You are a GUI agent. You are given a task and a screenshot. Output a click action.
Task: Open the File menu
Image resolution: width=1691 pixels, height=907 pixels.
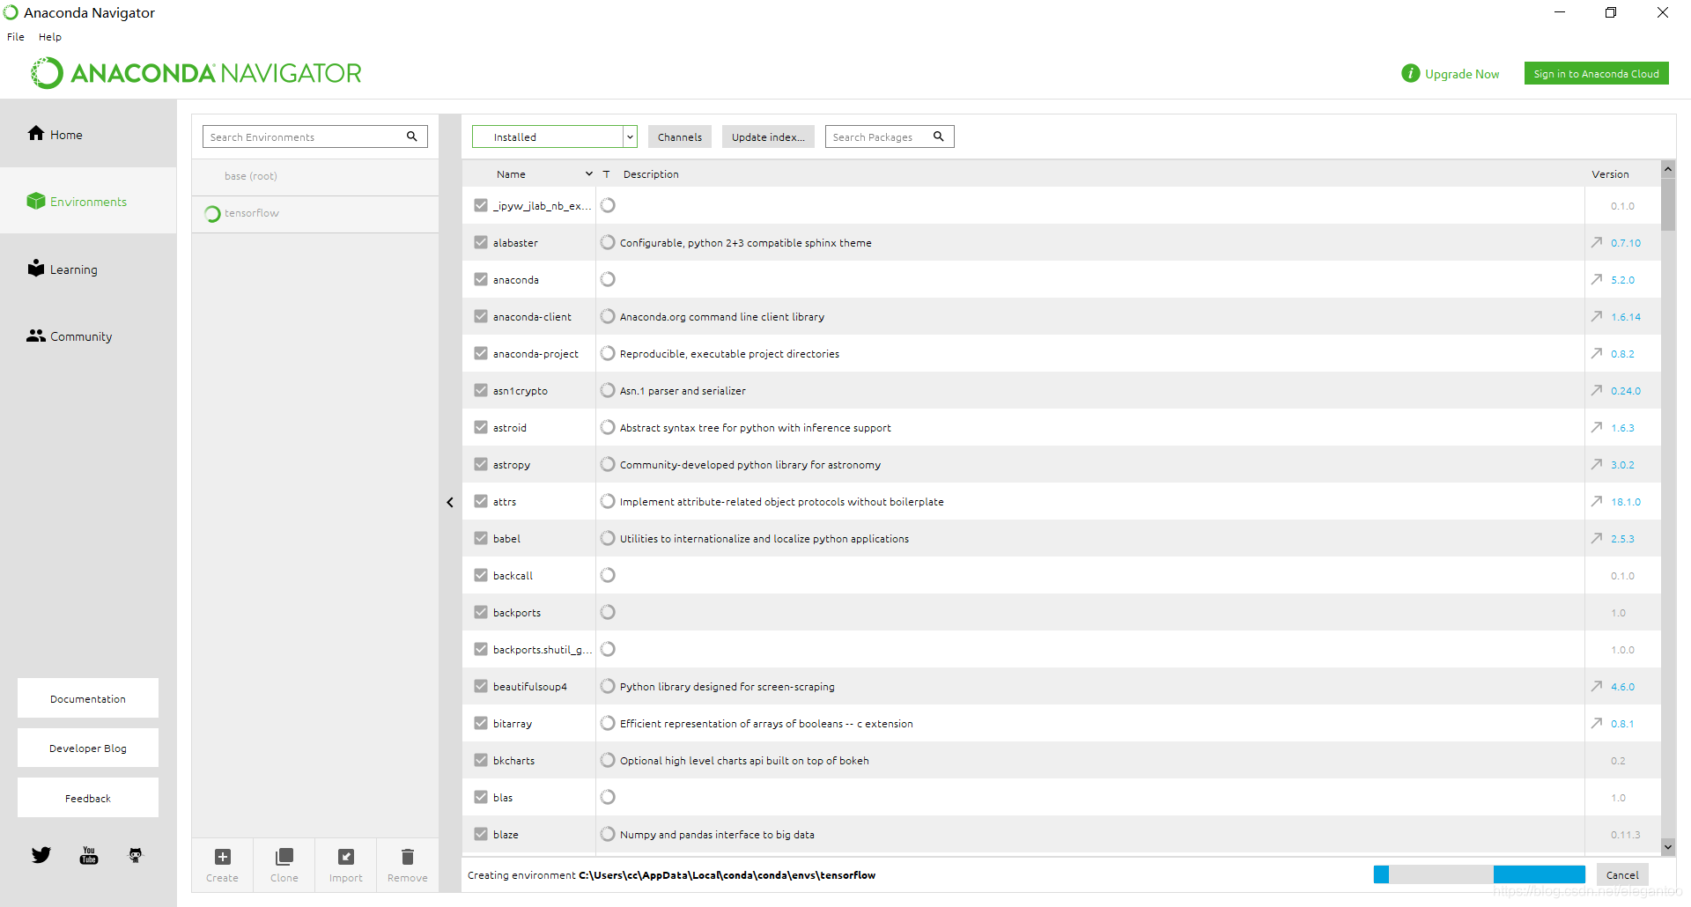coord(16,37)
